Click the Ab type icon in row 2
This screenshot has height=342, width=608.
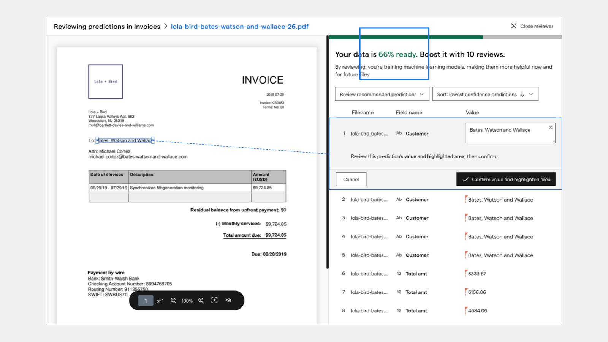click(x=399, y=199)
